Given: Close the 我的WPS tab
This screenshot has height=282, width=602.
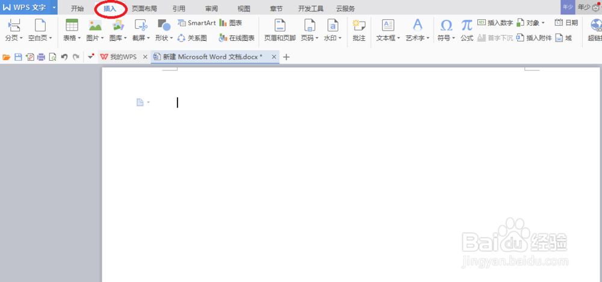Looking at the screenshot, I should point(144,57).
